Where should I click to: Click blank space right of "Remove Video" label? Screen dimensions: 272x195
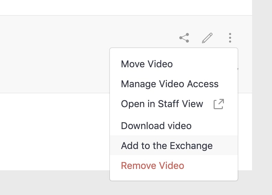click(209, 166)
